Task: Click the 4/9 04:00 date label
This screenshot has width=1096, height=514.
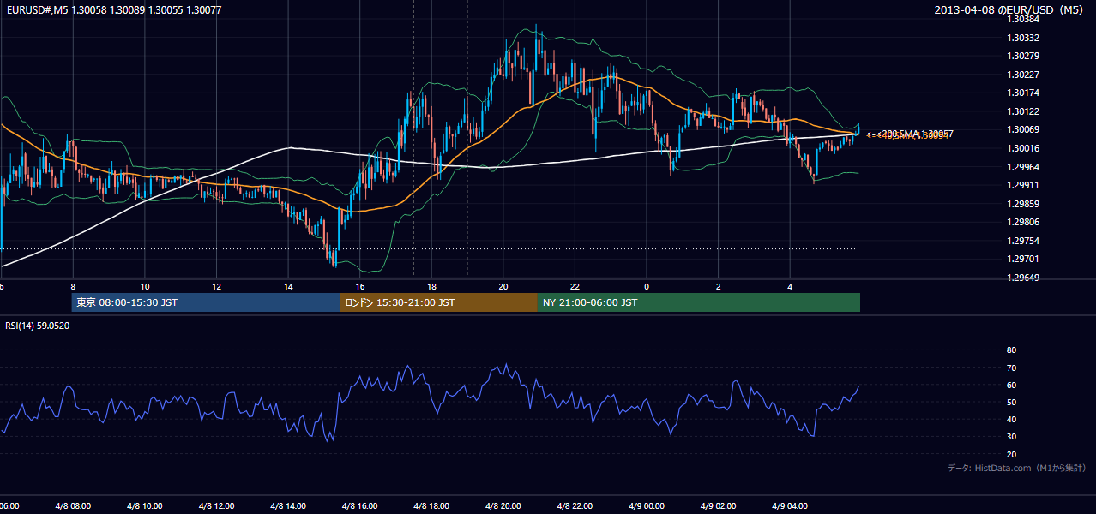Action: point(790,506)
